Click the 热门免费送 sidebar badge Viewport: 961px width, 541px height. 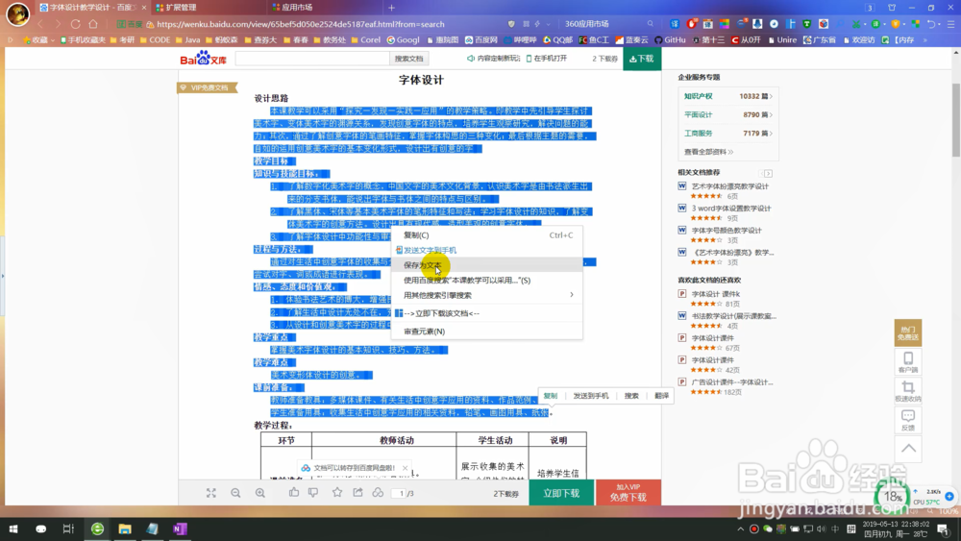pos(908,333)
